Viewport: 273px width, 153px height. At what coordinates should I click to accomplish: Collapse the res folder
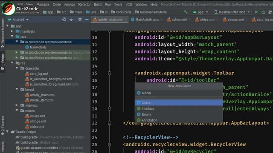(12, 63)
